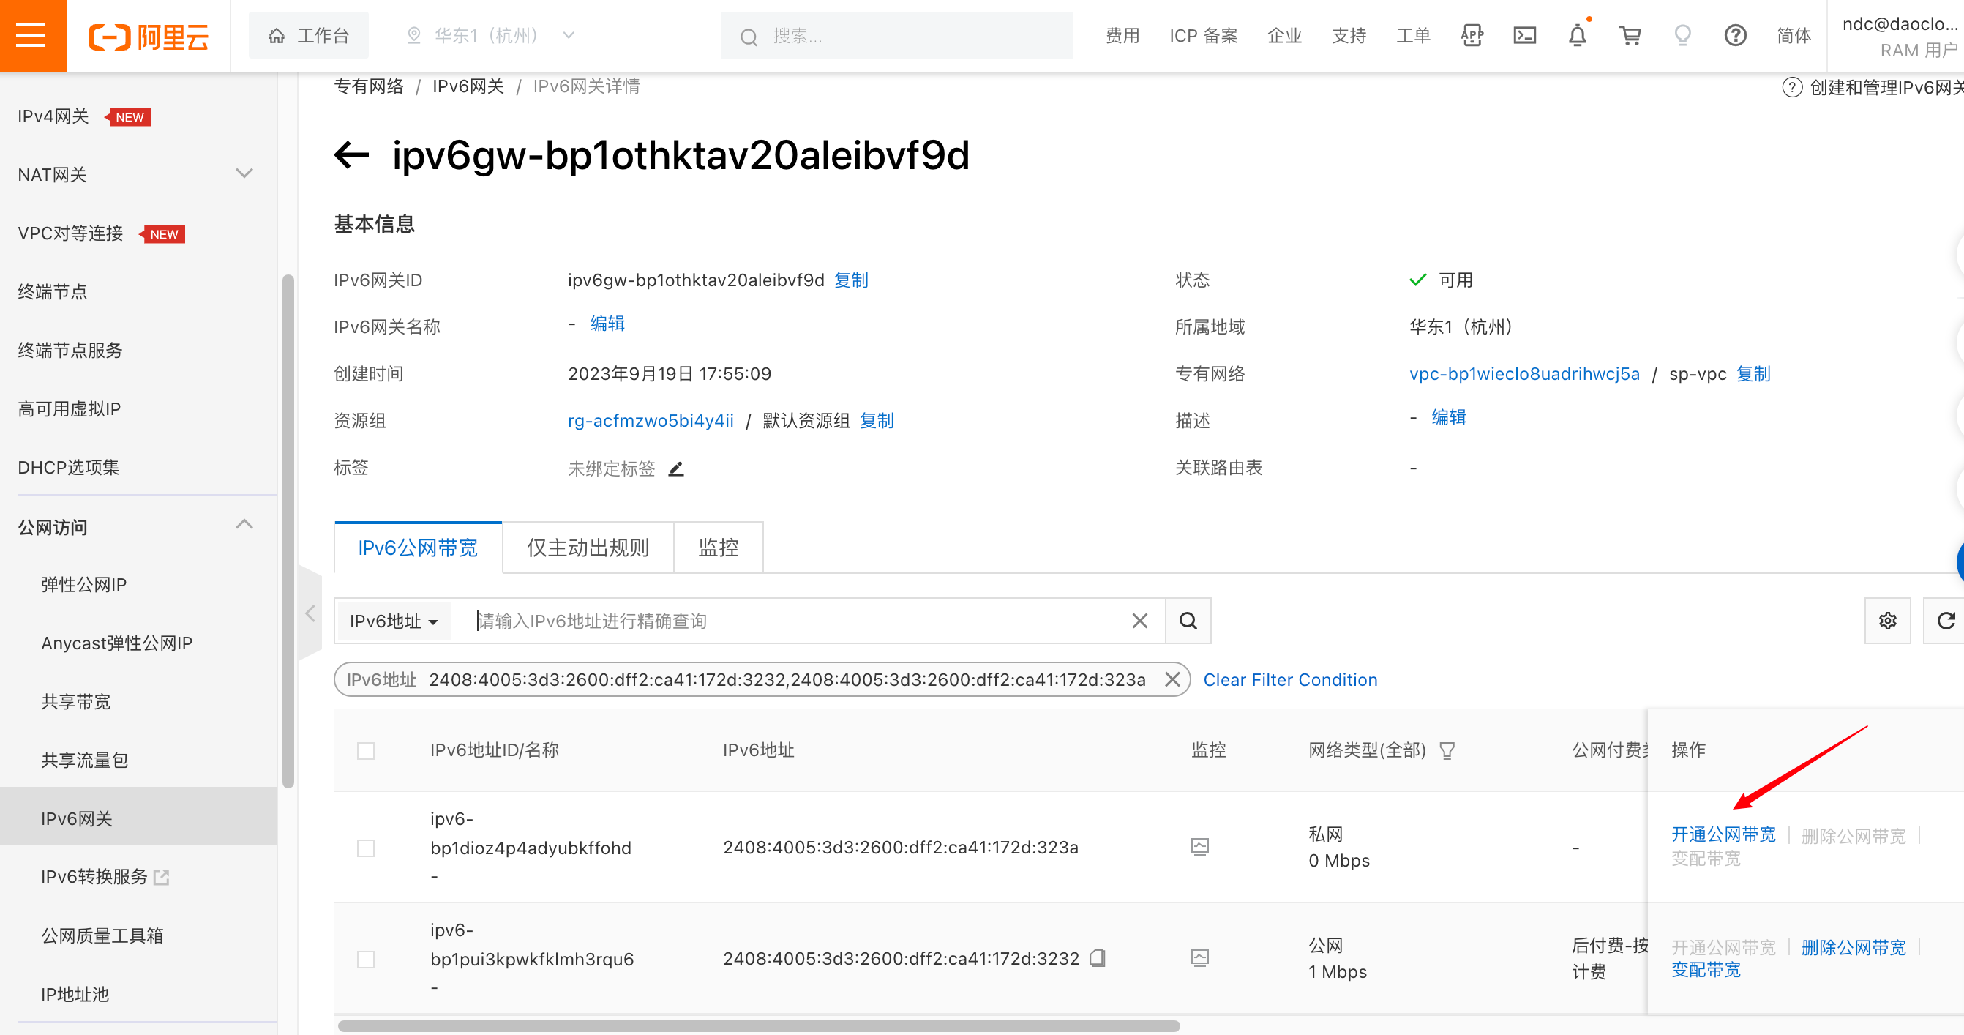
Task: Open the IPv6地址 search filter dropdown
Action: click(x=395, y=621)
